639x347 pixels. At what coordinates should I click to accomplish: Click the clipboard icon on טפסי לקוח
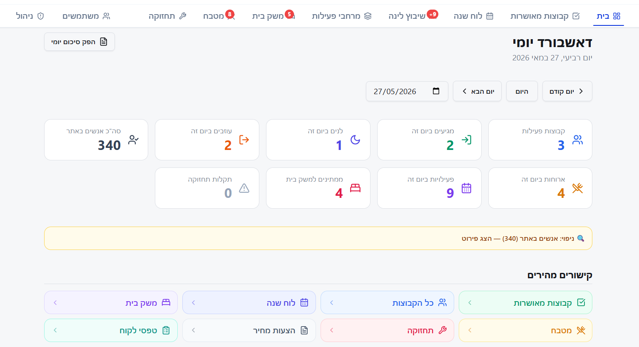click(166, 330)
